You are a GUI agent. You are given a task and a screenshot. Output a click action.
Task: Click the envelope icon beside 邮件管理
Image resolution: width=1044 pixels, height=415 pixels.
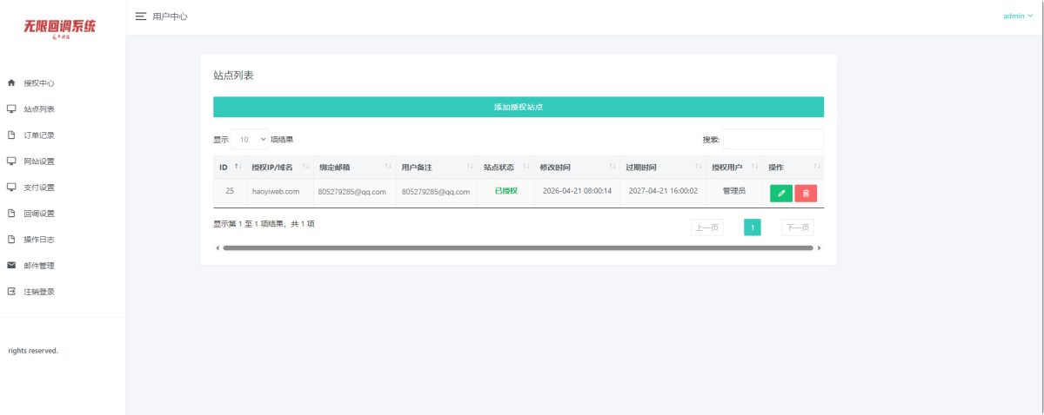click(11, 266)
